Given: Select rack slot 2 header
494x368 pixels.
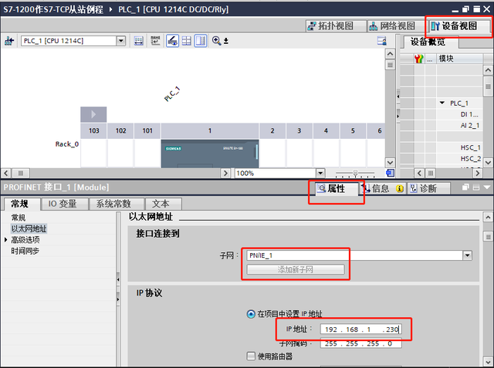Looking at the screenshot, I should [x=272, y=130].
